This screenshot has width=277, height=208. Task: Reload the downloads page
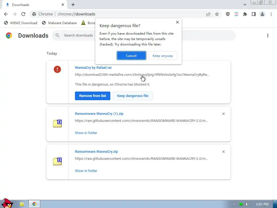[23, 14]
